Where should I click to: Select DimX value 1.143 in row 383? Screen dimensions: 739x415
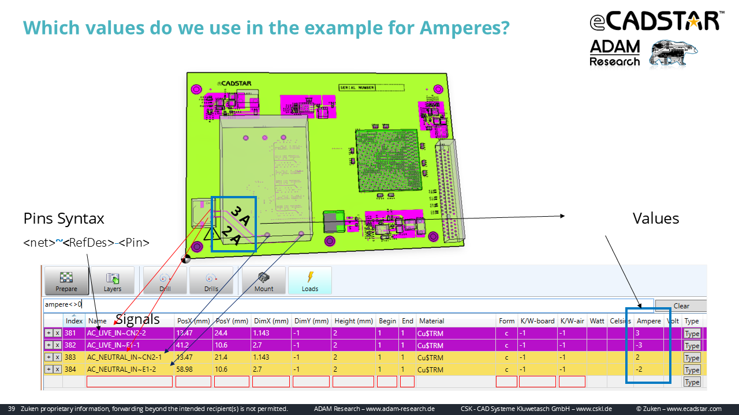tap(271, 357)
